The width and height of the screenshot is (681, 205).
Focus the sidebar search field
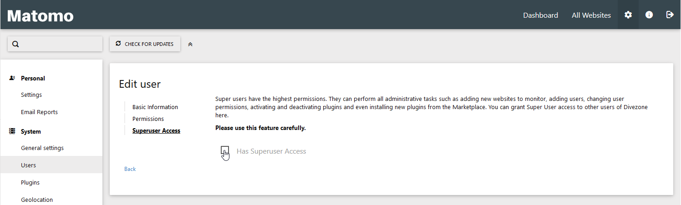pyautogui.click(x=59, y=44)
